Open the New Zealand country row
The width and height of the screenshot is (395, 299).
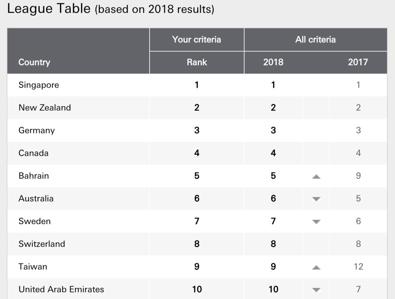(45, 108)
